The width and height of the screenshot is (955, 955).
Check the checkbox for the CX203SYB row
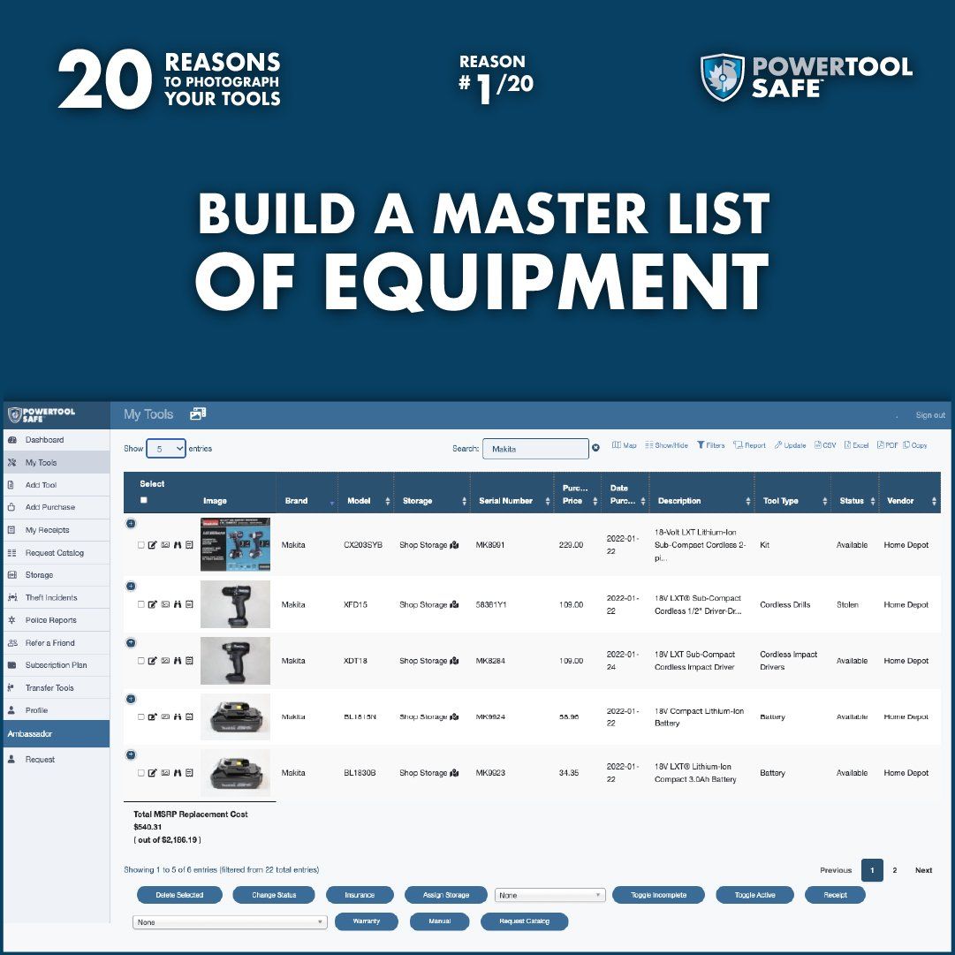tap(141, 545)
